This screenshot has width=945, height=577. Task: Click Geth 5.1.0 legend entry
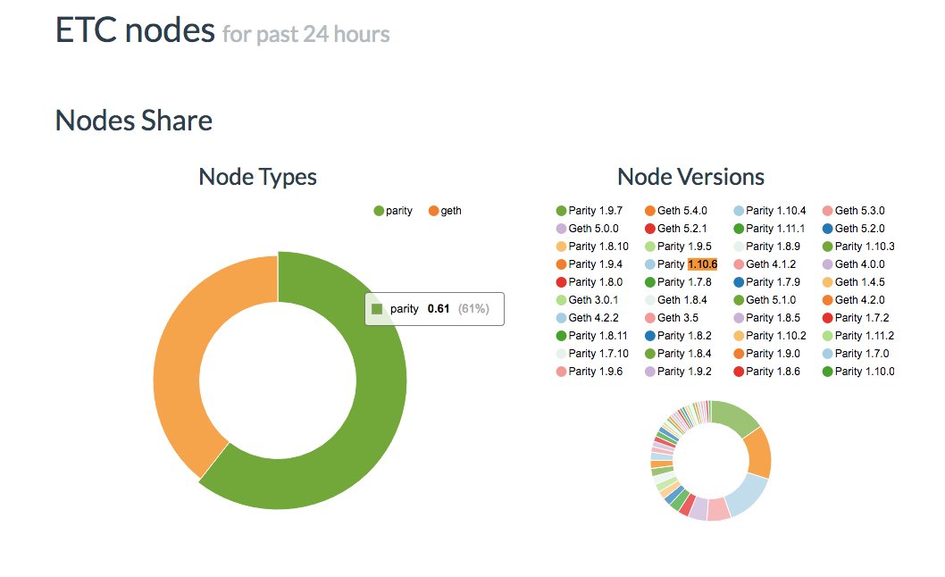765,299
